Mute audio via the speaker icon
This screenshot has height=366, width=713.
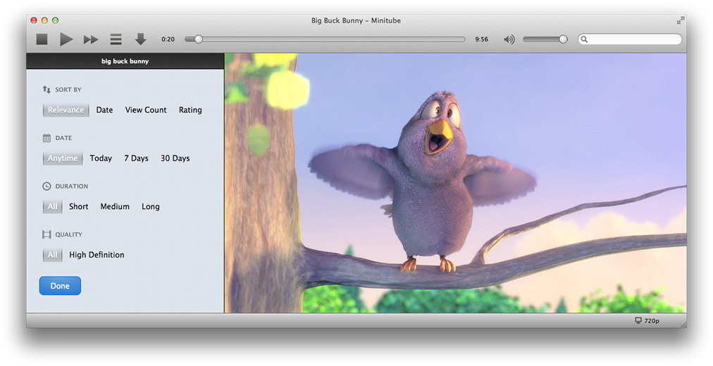tap(509, 39)
